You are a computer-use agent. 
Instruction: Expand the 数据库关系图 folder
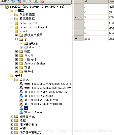pyautogui.click(x=16, y=35)
